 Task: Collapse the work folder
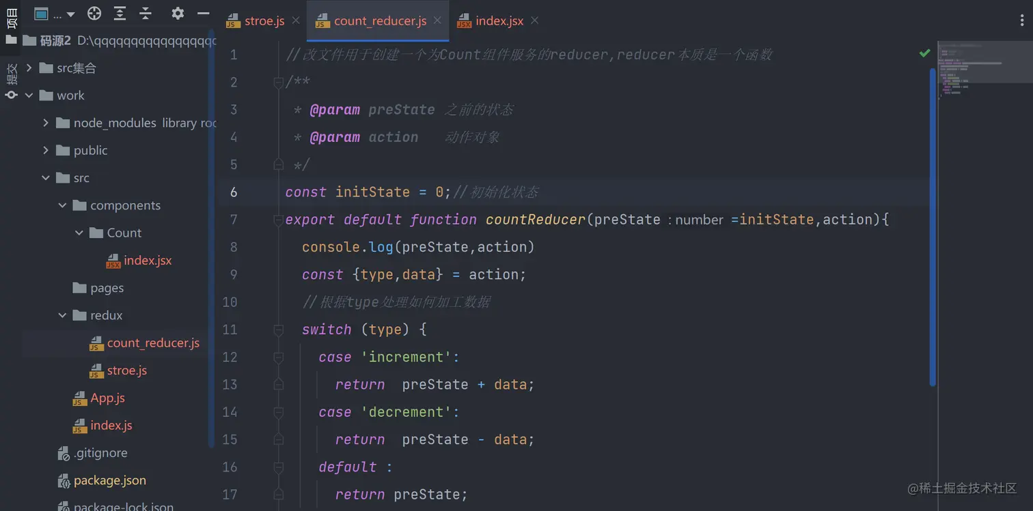click(29, 96)
